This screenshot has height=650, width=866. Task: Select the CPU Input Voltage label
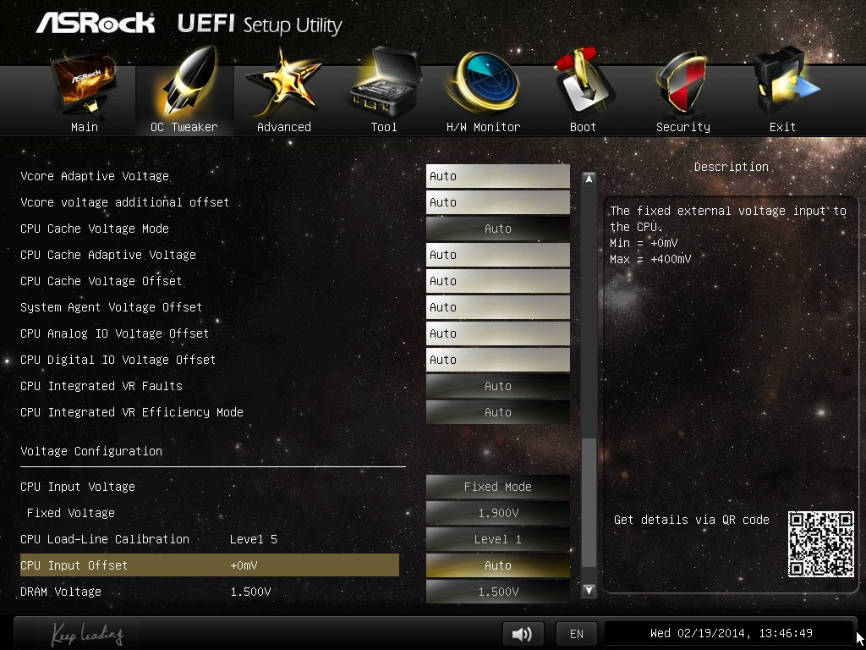[x=78, y=487]
